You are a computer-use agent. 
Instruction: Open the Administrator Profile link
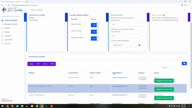pos(36,15)
